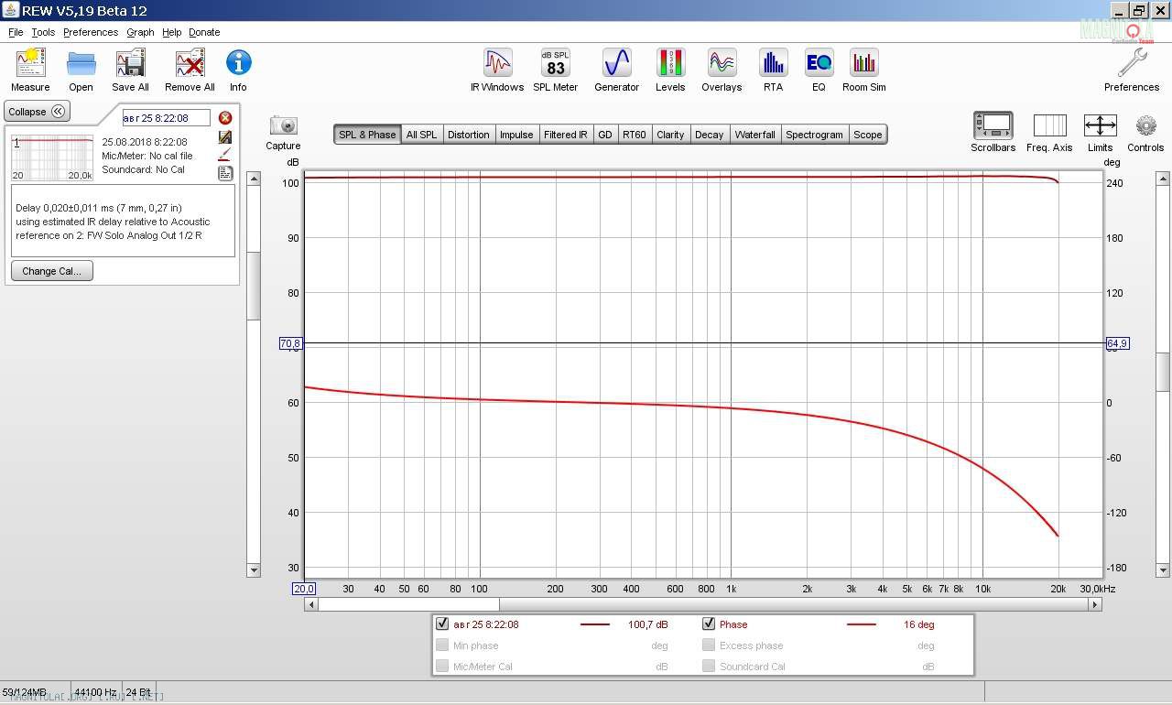Click the Change Cal... button
The width and height of the screenshot is (1172, 705).
tap(52, 271)
